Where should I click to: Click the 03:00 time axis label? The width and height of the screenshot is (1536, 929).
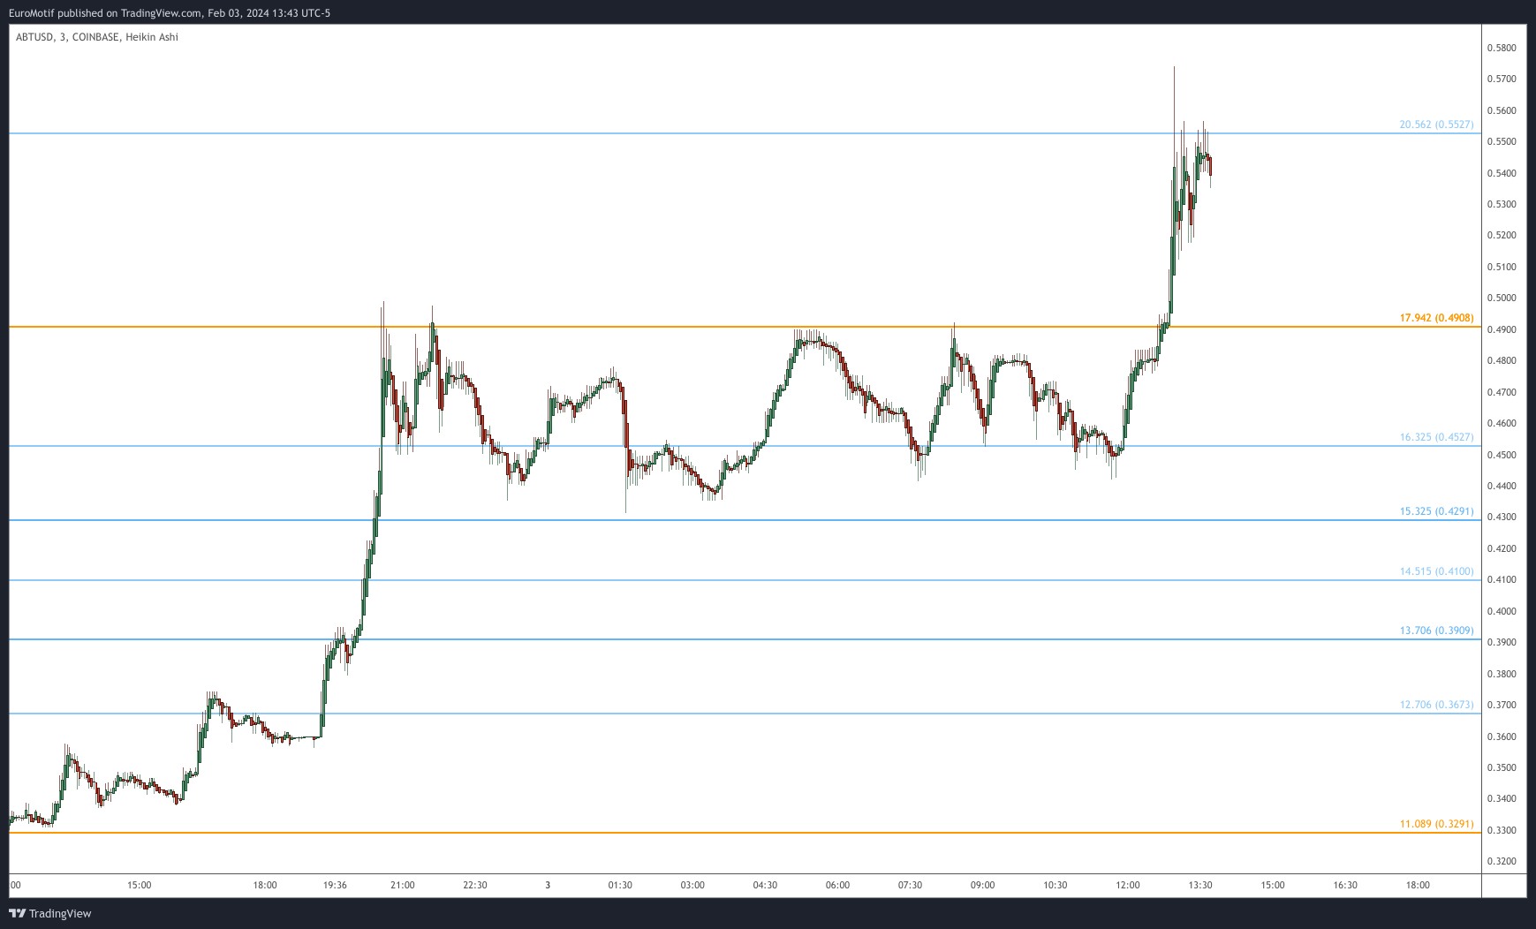click(x=692, y=885)
